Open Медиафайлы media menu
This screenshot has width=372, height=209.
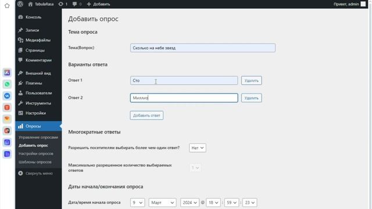click(38, 40)
